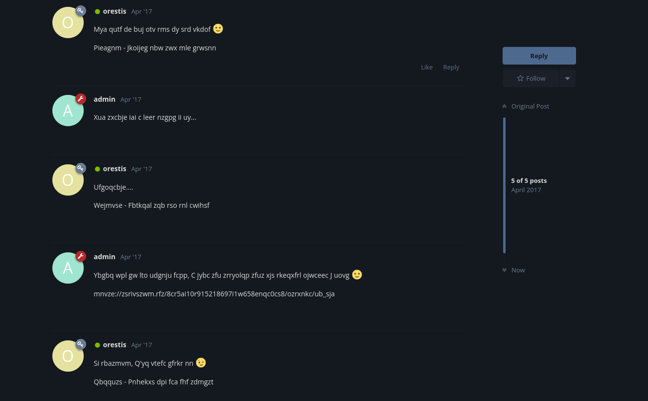Open admin username on the fourth post
This screenshot has height=401, width=648.
pos(105,257)
